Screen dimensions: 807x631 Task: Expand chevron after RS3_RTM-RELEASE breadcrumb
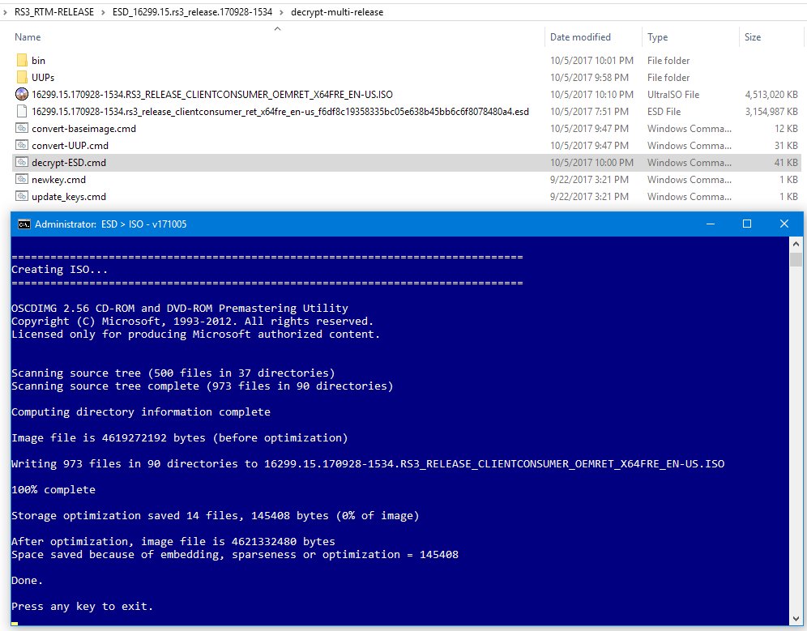click(104, 12)
